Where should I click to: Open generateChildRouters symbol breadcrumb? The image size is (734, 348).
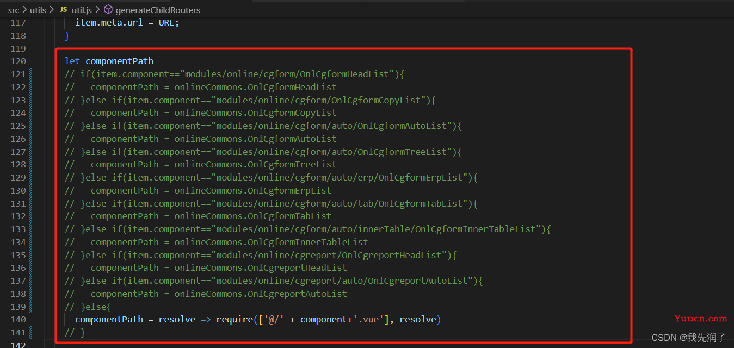158,10
